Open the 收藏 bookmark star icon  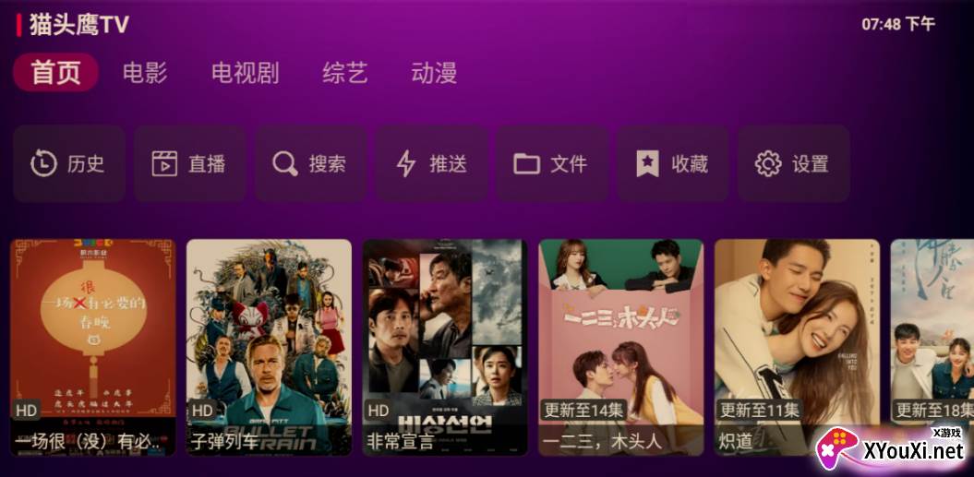pos(647,164)
